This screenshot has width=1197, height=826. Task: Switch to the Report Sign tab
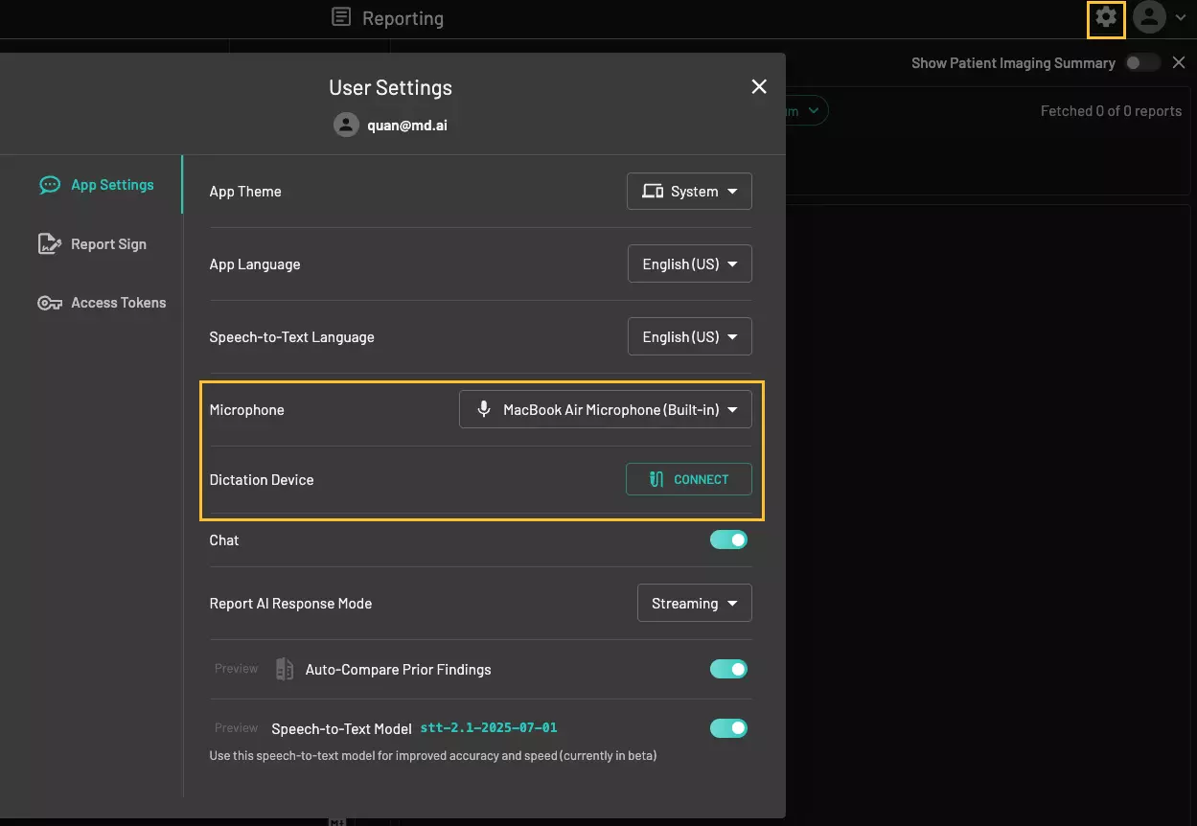tap(108, 244)
